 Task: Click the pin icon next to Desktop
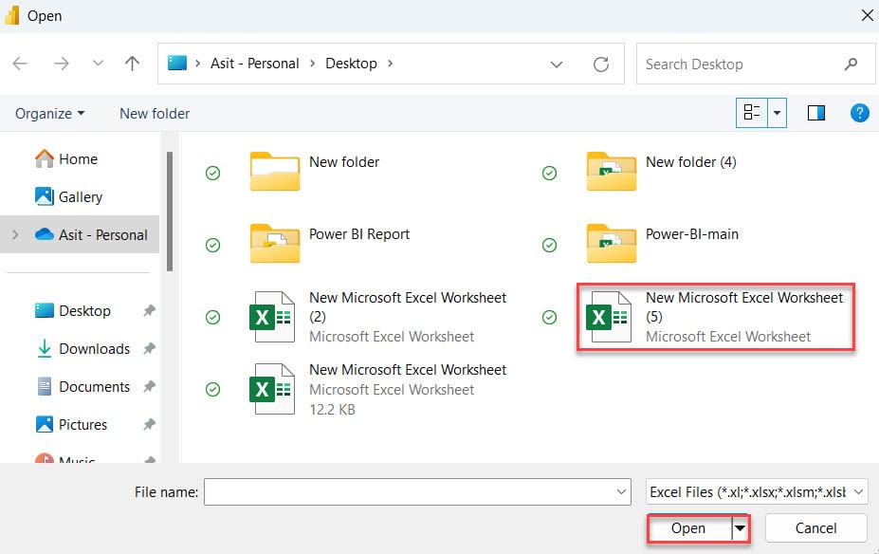149,310
